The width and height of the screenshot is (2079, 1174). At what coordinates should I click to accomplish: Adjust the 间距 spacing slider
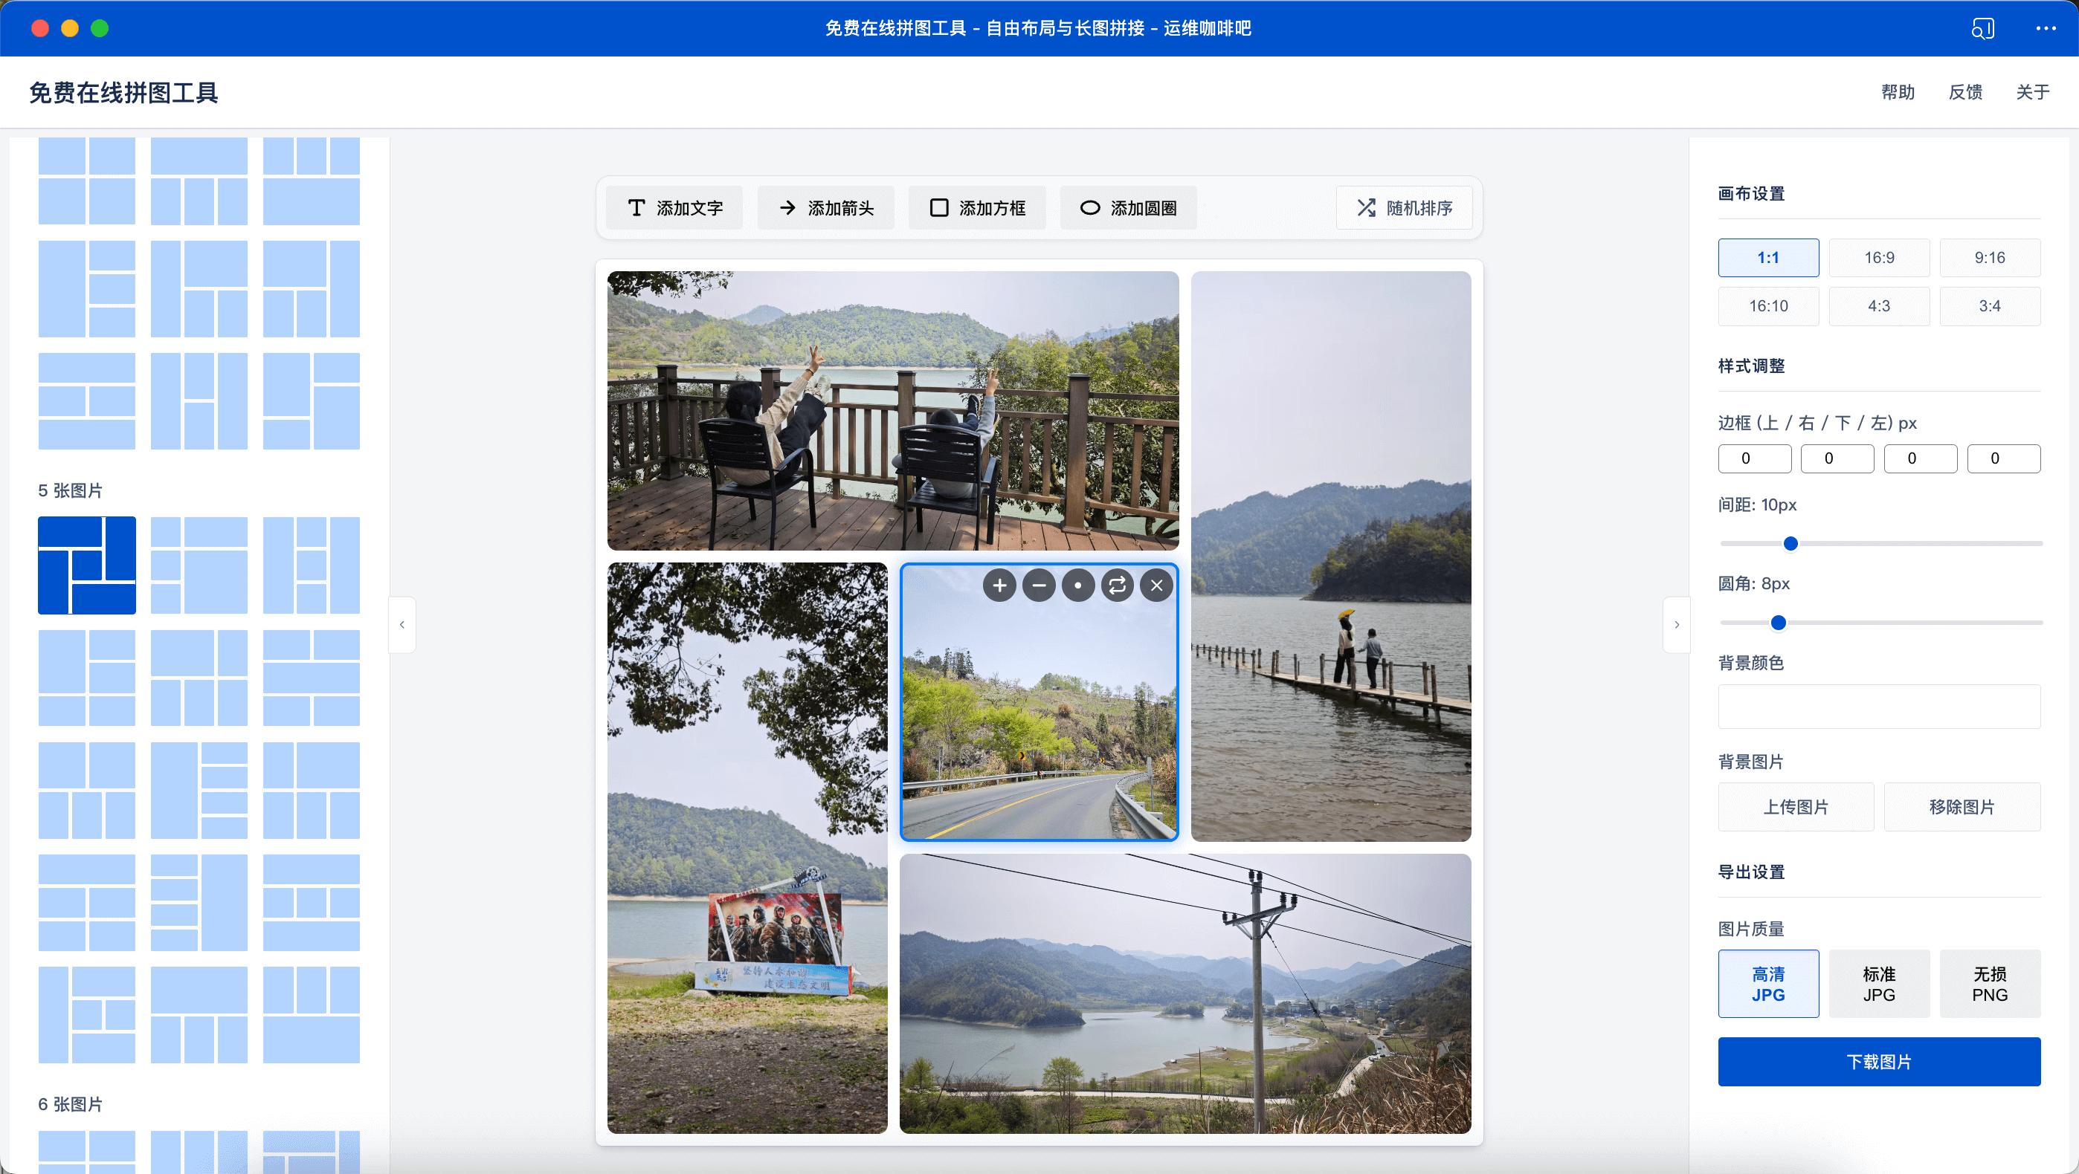click(1790, 542)
